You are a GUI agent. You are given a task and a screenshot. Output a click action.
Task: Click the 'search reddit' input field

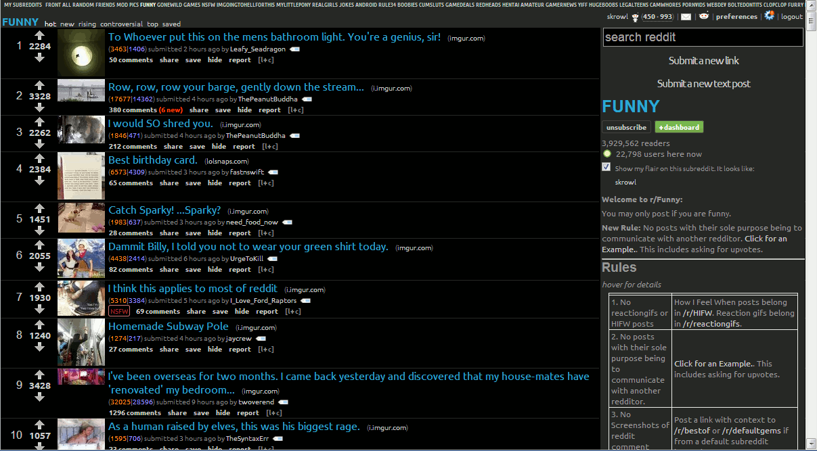click(x=703, y=37)
